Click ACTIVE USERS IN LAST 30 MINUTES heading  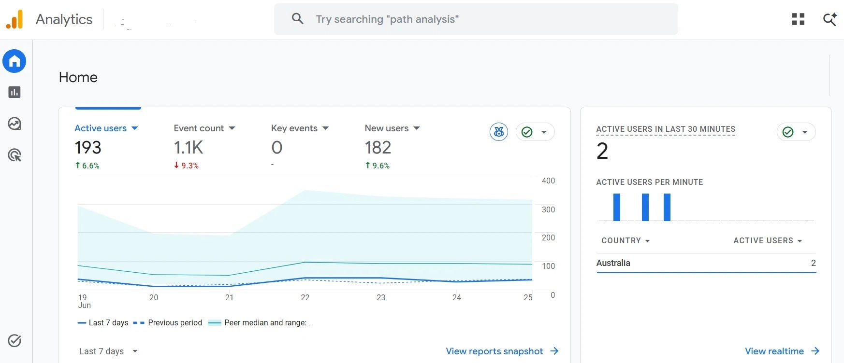click(x=666, y=129)
